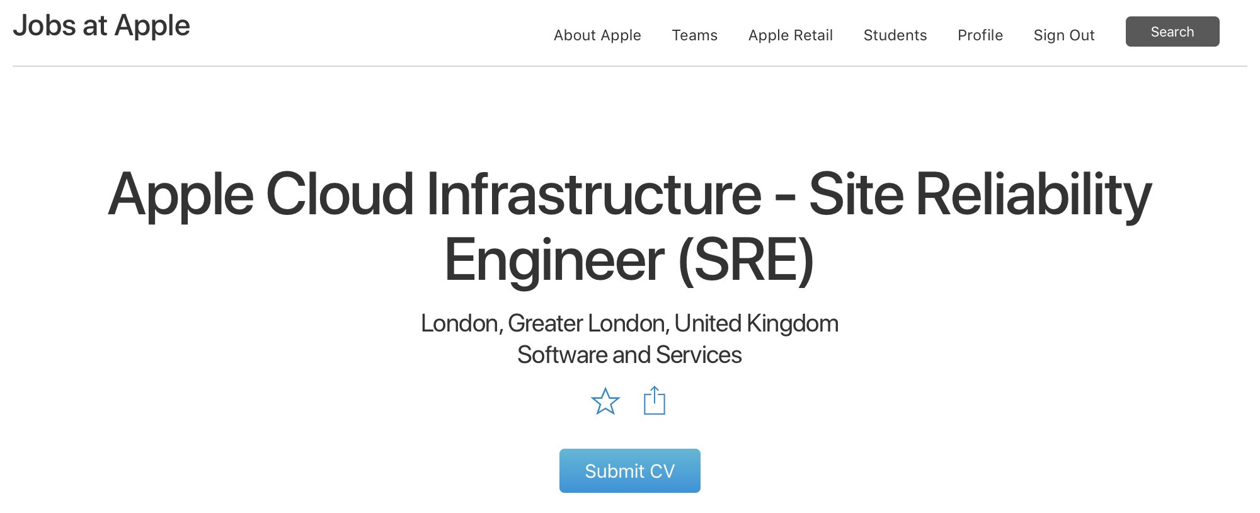The width and height of the screenshot is (1260, 513).
Task: Select Students in the top navigation
Action: (x=895, y=35)
